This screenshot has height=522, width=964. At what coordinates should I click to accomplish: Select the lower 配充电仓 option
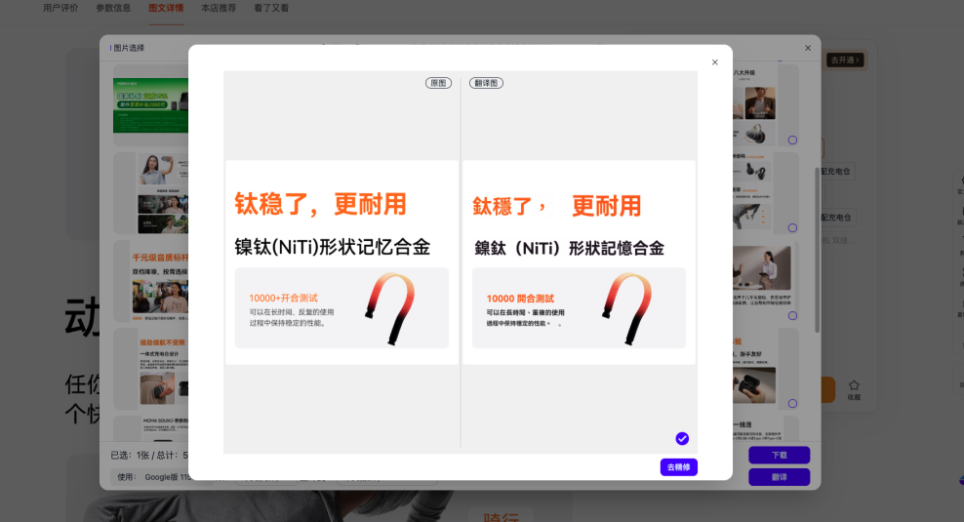coord(837,218)
